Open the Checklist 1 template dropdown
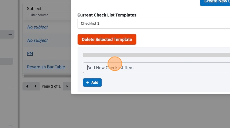The image size is (230, 128). [x=154, y=23]
